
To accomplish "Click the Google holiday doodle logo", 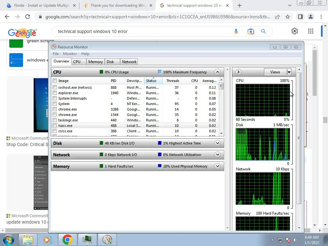I will (22, 32).
